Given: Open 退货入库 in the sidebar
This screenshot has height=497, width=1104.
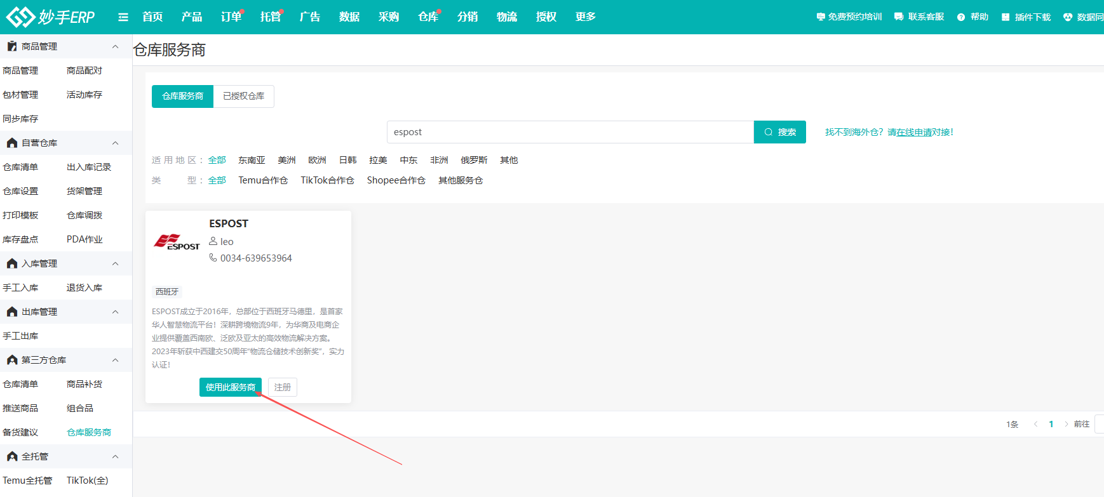Looking at the screenshot, I should 84,288.
